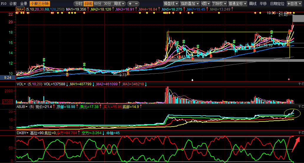Open the 诊股 stock diagnosis menu
The width and height of the screenshot is (304, 163).
13,4
